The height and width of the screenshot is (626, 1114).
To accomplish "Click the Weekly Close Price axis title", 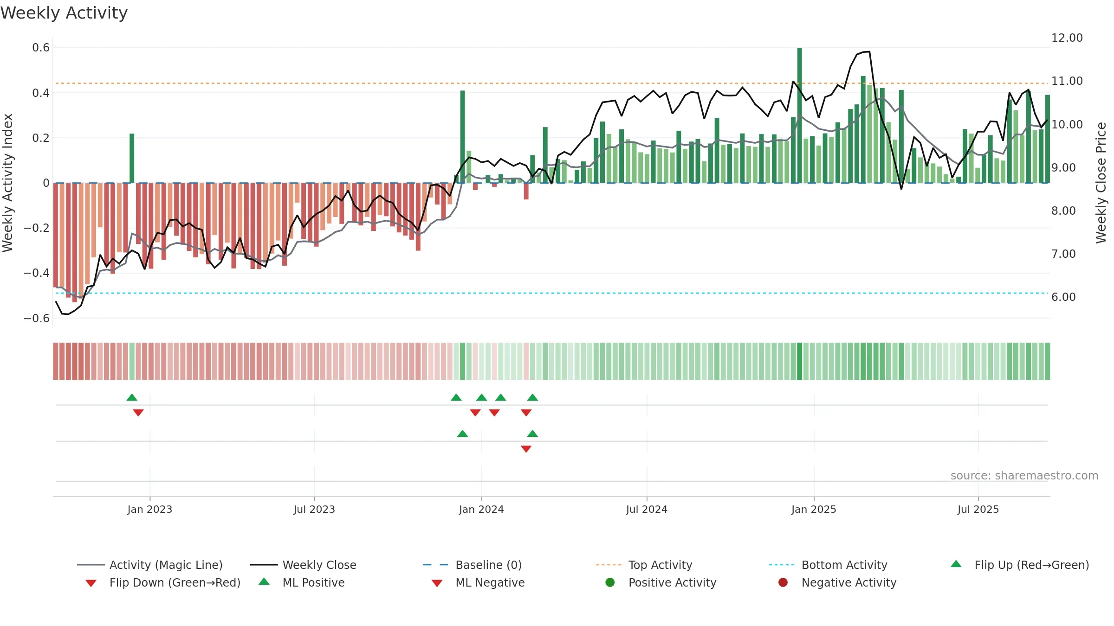I will click(x=1101, y=183).
